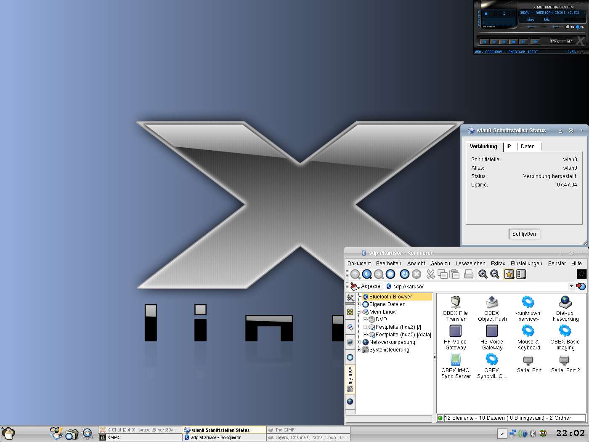Expand the Netzwerkumgebung tree node

(x=359, y=342)
